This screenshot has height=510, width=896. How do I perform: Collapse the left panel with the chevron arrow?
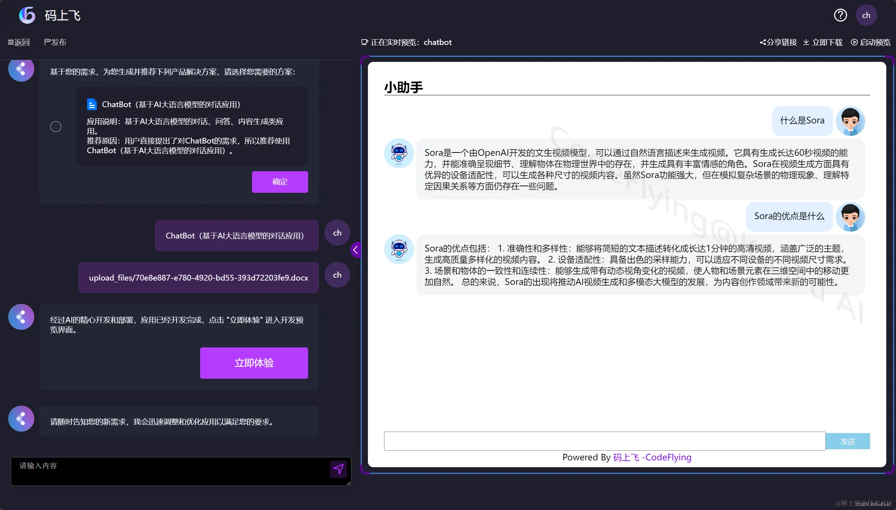(x=356, y=250)
